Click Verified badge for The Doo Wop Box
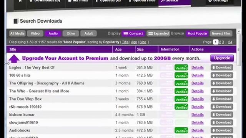 pyautogui.click(x=181, y=99)
